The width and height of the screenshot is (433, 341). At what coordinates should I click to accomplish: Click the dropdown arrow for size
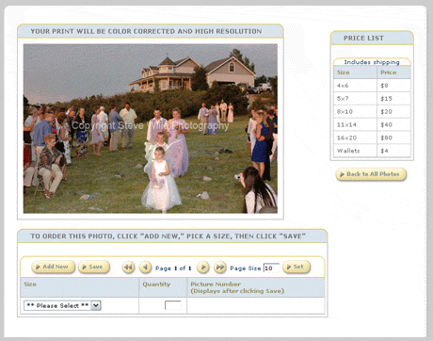pos(96,305)
